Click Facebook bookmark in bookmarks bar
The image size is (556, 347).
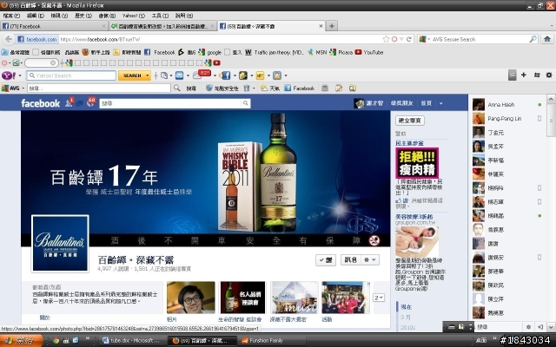(160, 52)
